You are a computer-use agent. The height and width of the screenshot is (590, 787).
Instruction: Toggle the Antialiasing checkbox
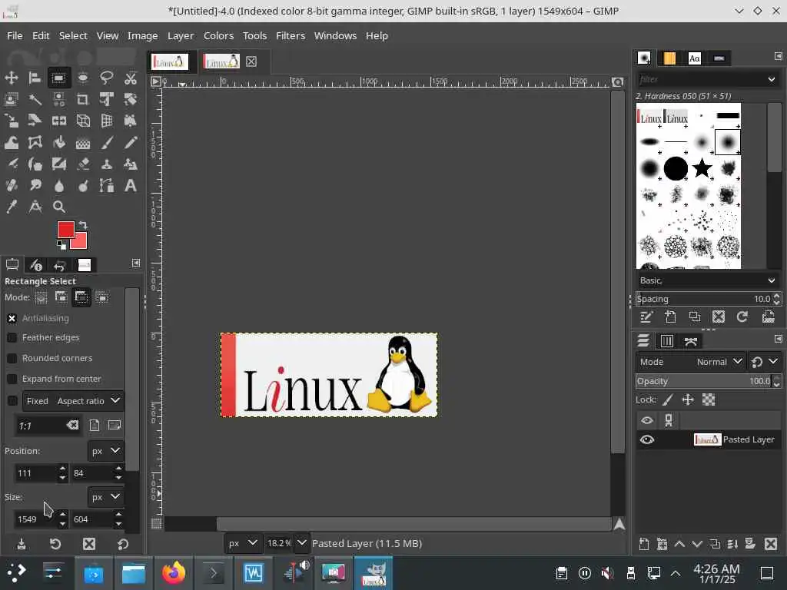(x=12, y=318)
